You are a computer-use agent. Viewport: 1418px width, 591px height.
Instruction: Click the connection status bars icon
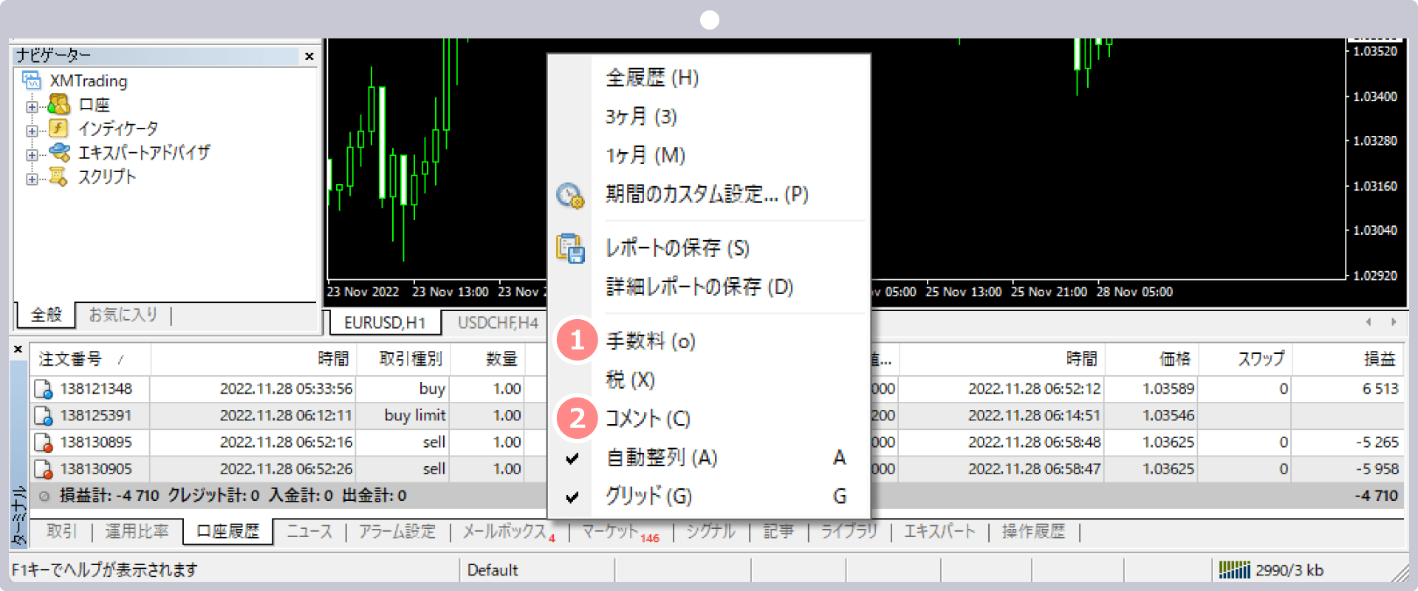[1234, 569]
